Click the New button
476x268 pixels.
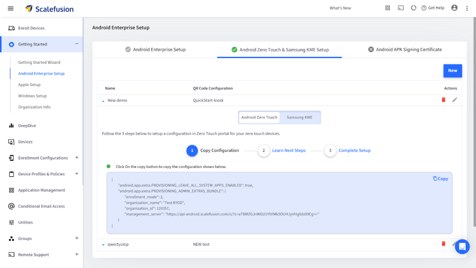(x=452, y=71)
